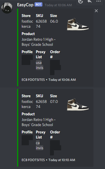Dismiss the first embed with the X

(x=96, y=11)
